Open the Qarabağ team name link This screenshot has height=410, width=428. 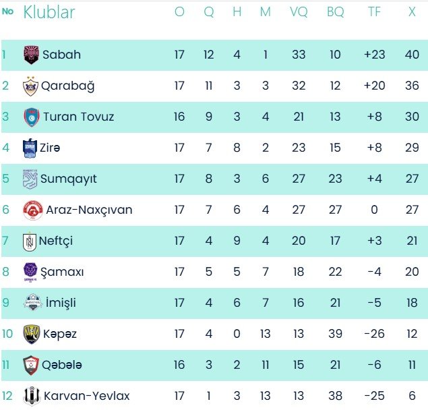coord(67,86)
